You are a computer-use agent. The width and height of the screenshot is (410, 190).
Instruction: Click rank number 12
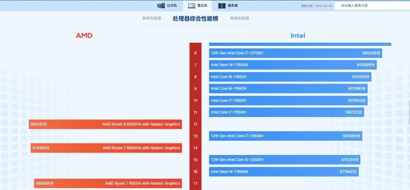click(x=195, y=124)
